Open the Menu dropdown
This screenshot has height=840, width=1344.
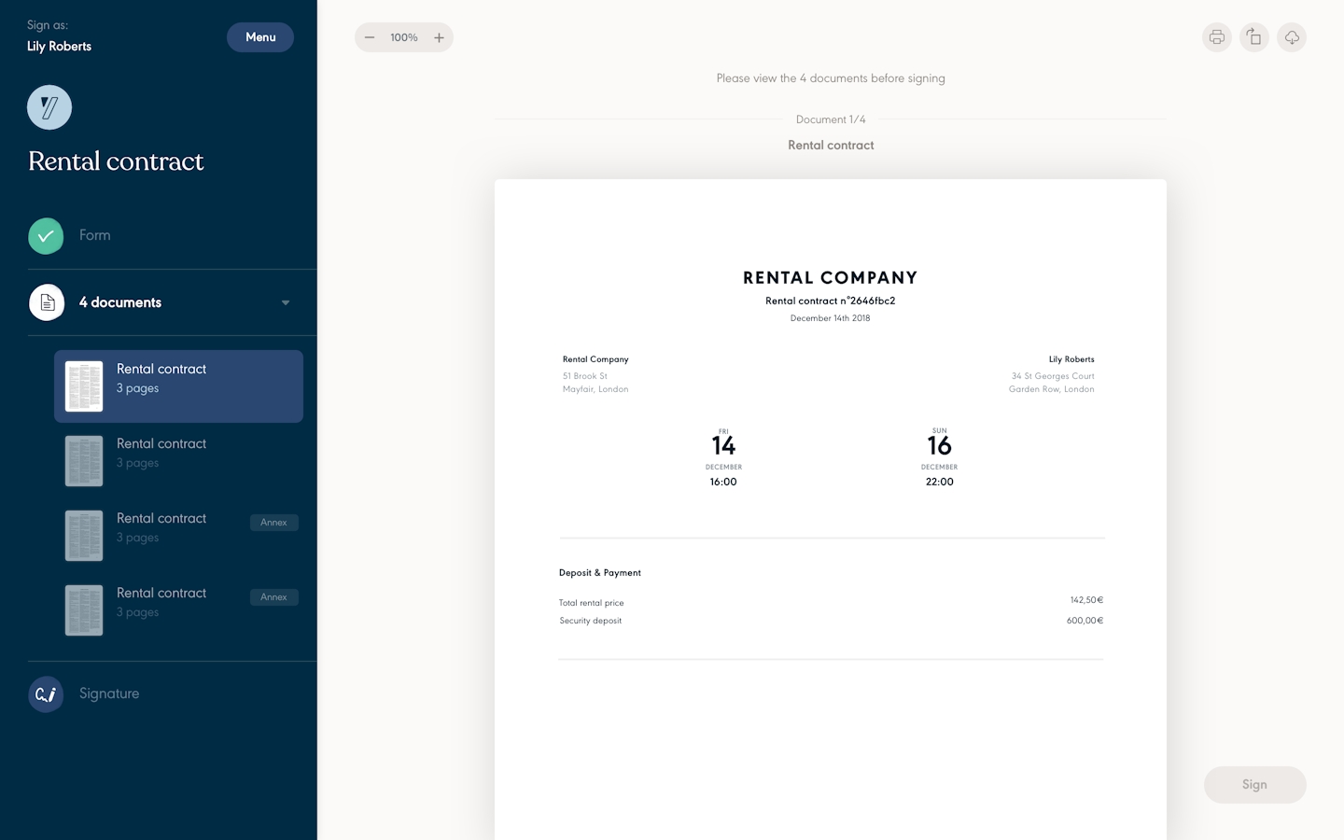click(x=259, y=37)
